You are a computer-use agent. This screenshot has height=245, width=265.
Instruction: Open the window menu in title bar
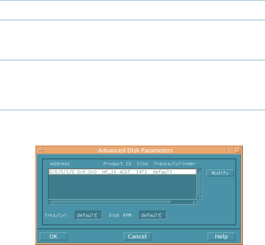[x=40, y=150]
